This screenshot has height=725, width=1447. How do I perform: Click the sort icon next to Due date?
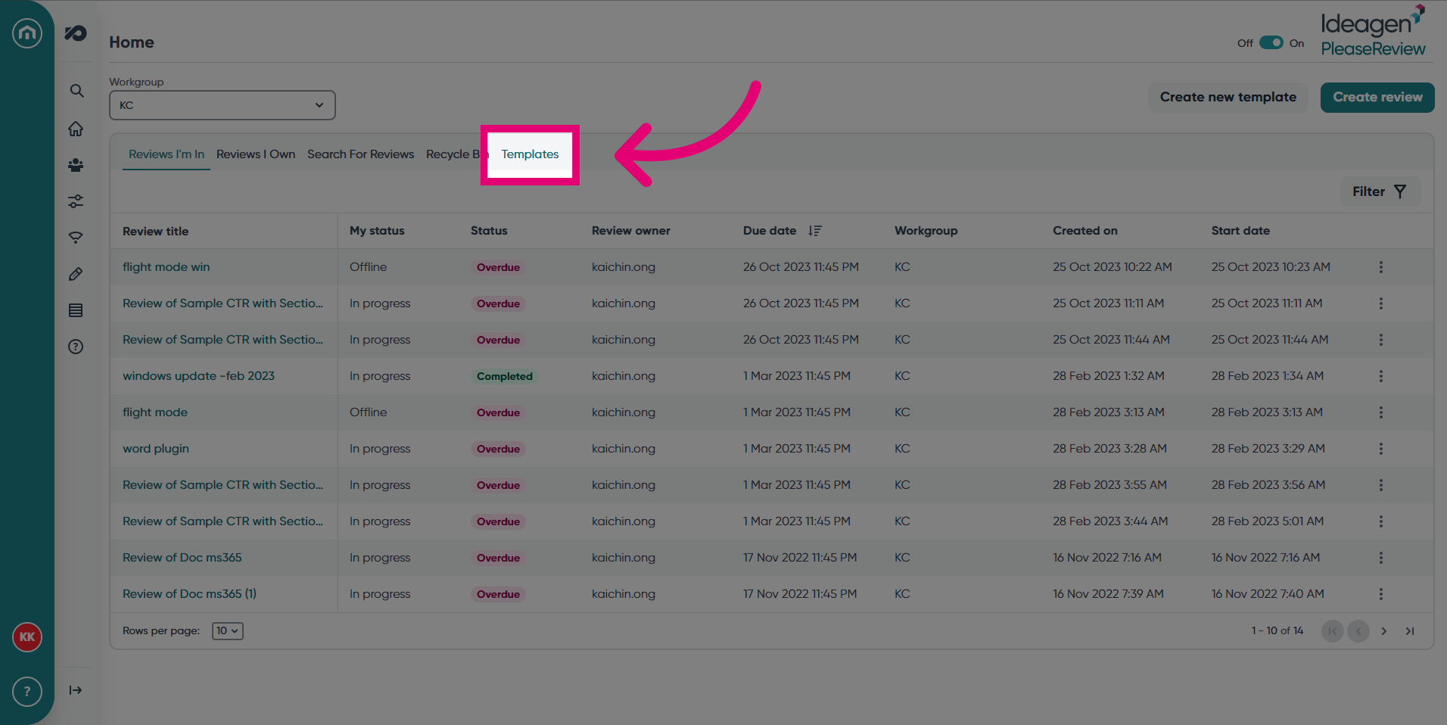pyautogui.click(x=815, y=231)
